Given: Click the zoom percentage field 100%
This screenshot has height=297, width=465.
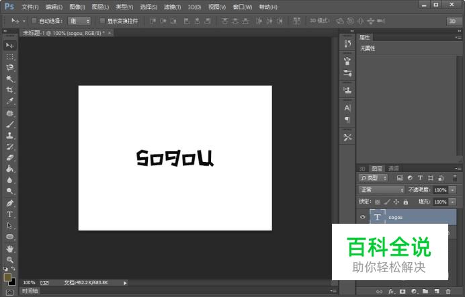Looking at the screenshot, I should (29, 283).
